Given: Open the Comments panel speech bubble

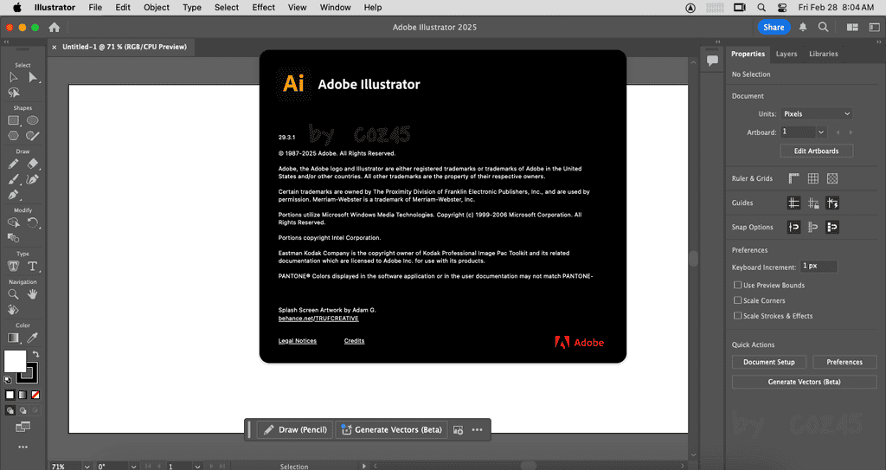Looking at the screenshot, I should pyautogui.click(x=712, y=61).
